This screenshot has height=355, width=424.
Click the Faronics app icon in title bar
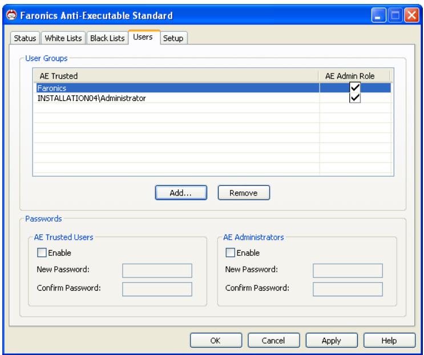tap(11, 15)
